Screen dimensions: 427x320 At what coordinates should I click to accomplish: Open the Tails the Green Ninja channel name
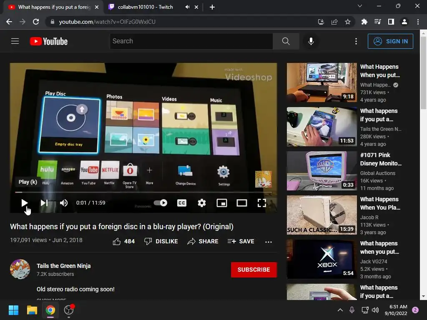pyautogui.click(x=64, y=266)
